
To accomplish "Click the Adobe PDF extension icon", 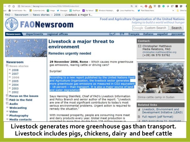I will tap(177, 6).
